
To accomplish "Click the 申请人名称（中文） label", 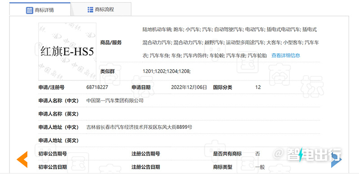I will coord(58,101).
